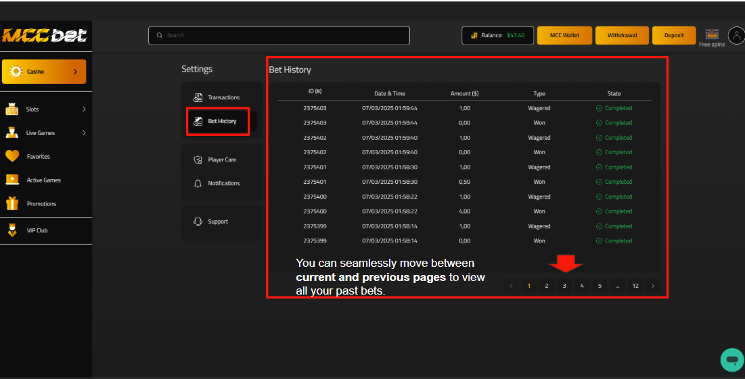Select the VIP Club crown icon
The image size is (745, 379).
(12, 230)
